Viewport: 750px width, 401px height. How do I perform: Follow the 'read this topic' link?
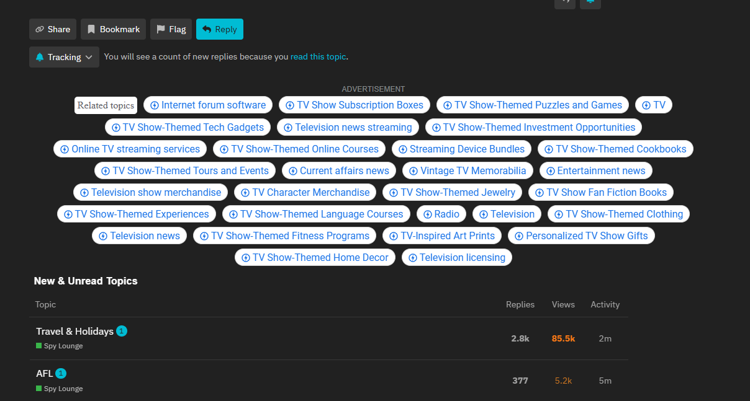[318, 56]
